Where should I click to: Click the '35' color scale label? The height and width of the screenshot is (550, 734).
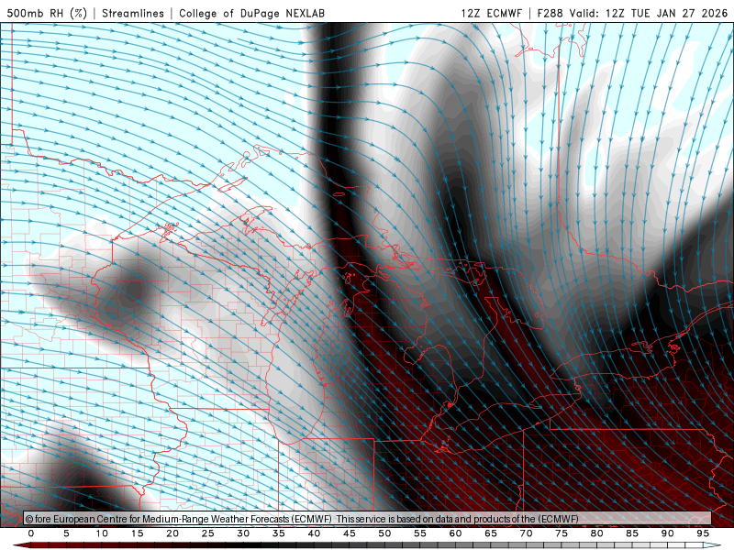(x=279, y=533)
